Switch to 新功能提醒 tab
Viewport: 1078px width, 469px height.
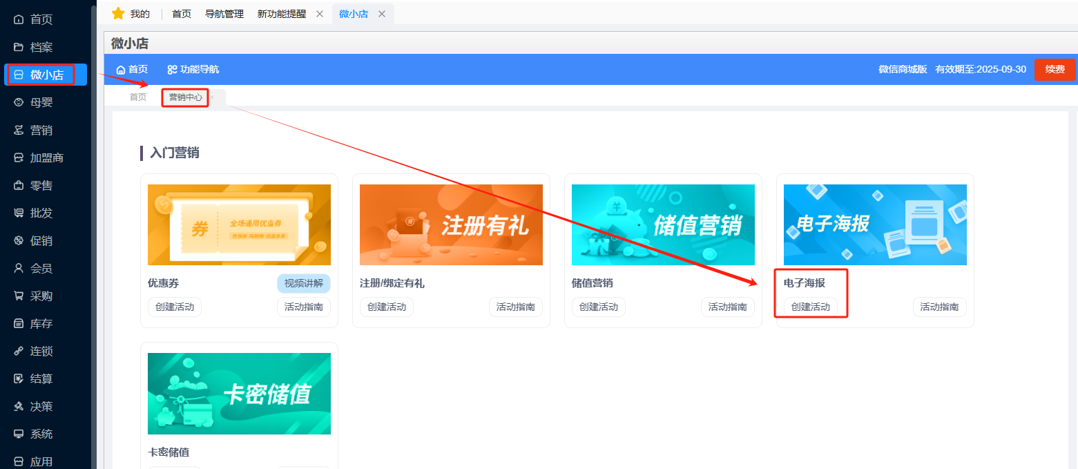[282, 14]
